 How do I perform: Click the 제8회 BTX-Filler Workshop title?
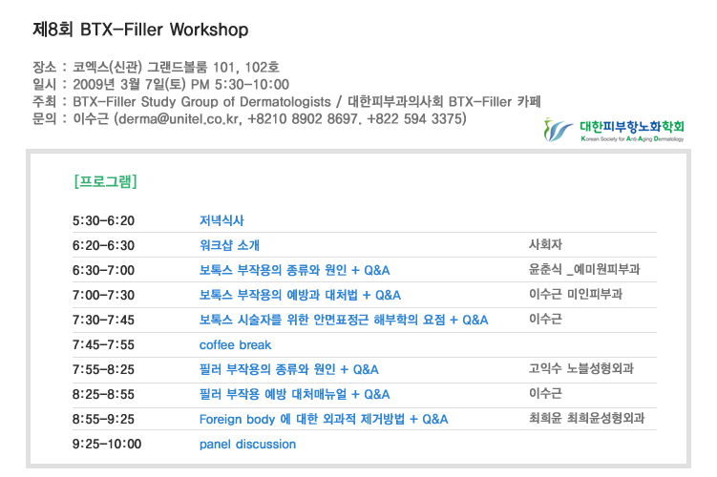tap(140, 30)
